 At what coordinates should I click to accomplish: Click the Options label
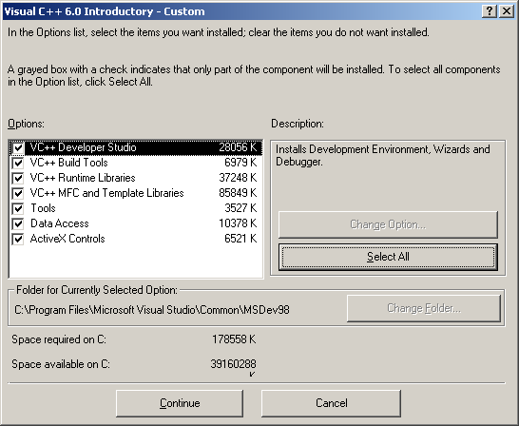point(26,124)
